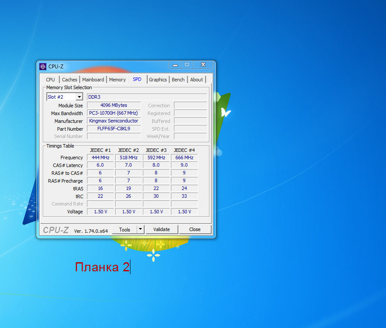Screen dimensions: 386x328
Task: Select the SPD tab
Action: pos(137,79)
